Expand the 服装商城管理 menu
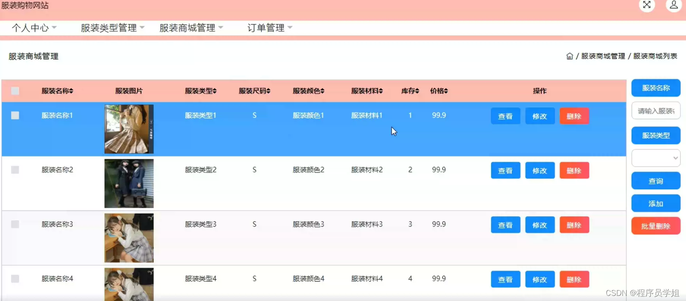 (191, 28)
